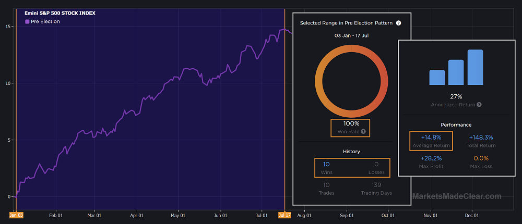Viewport: 522px width, 224px height.
Task: Click Jul 01 x-axis label
Action: point(262,215)
